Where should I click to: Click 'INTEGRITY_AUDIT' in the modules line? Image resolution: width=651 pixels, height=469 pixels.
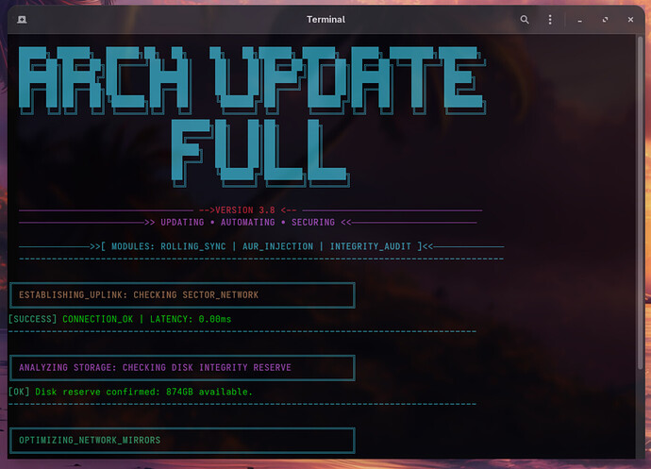pos(371,246)
